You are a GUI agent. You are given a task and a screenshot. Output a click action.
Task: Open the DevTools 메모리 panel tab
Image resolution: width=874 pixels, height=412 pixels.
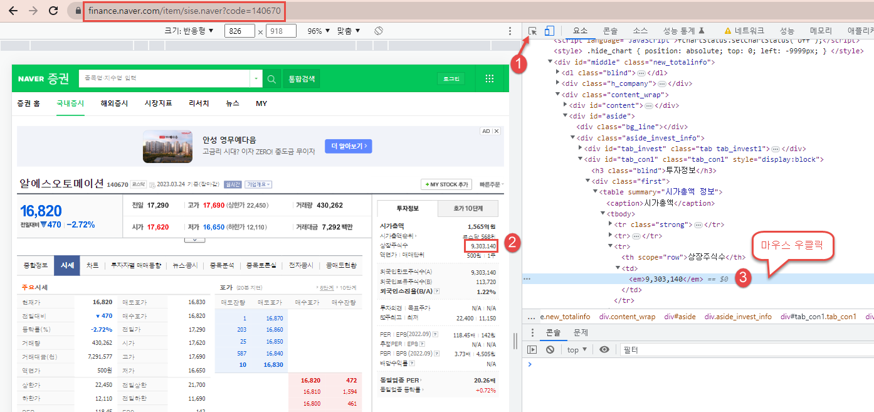(x=821, y=31)
